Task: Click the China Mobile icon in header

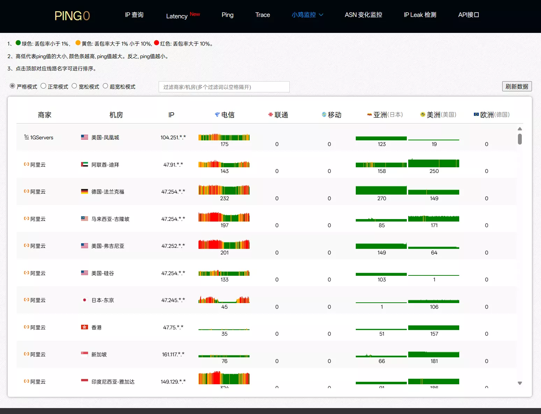Action: point(324,114)
